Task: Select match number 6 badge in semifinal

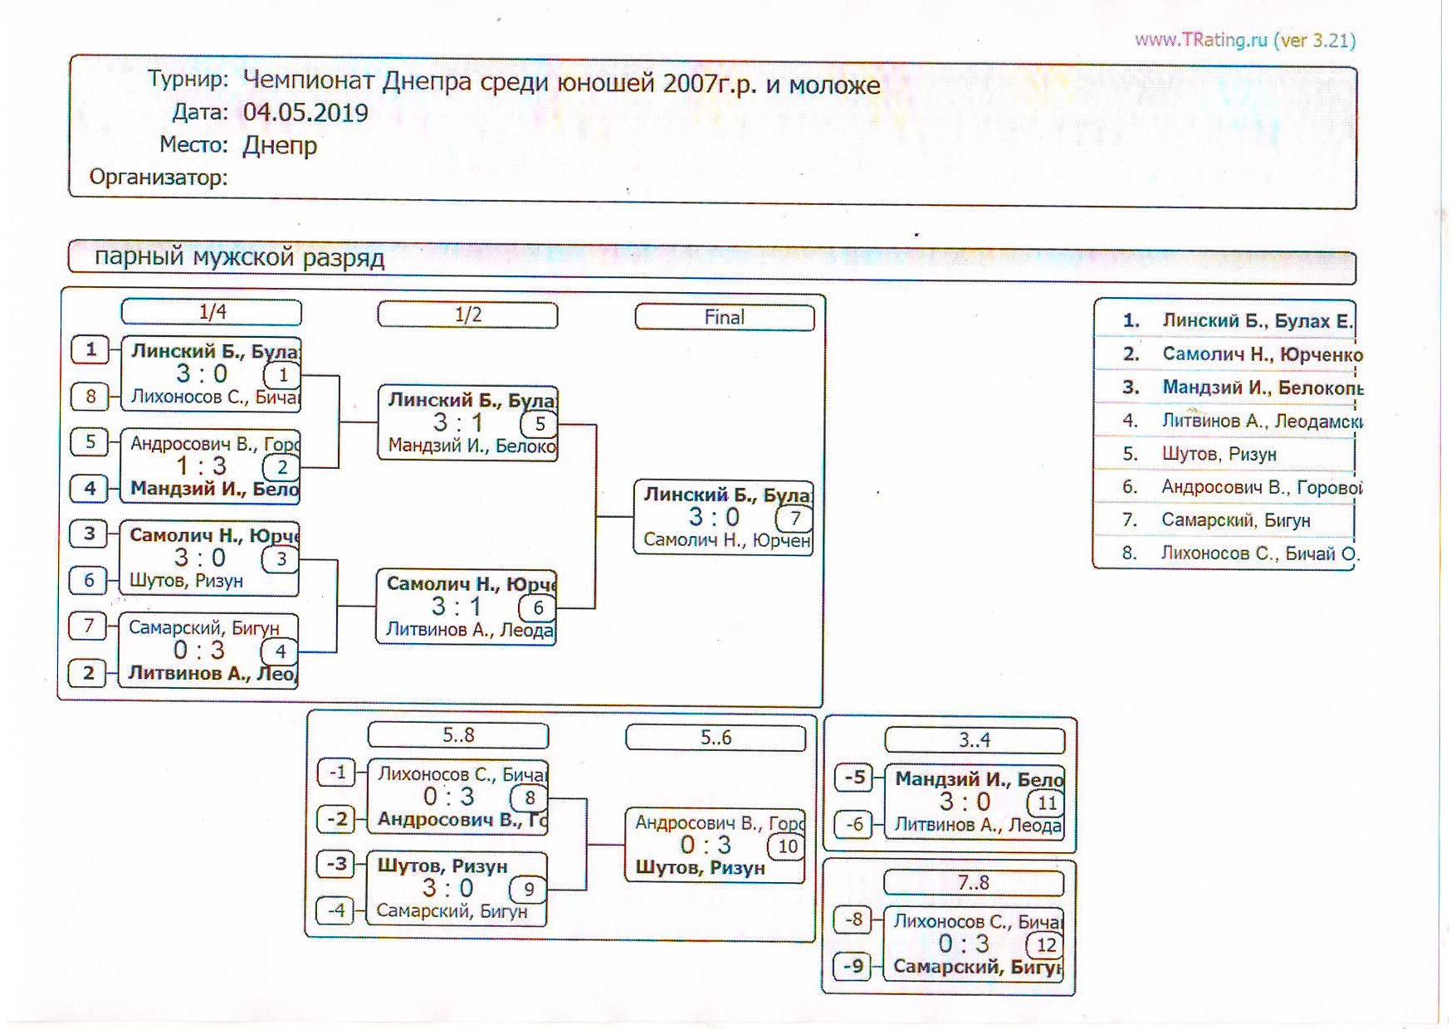Action: [537, 608]
